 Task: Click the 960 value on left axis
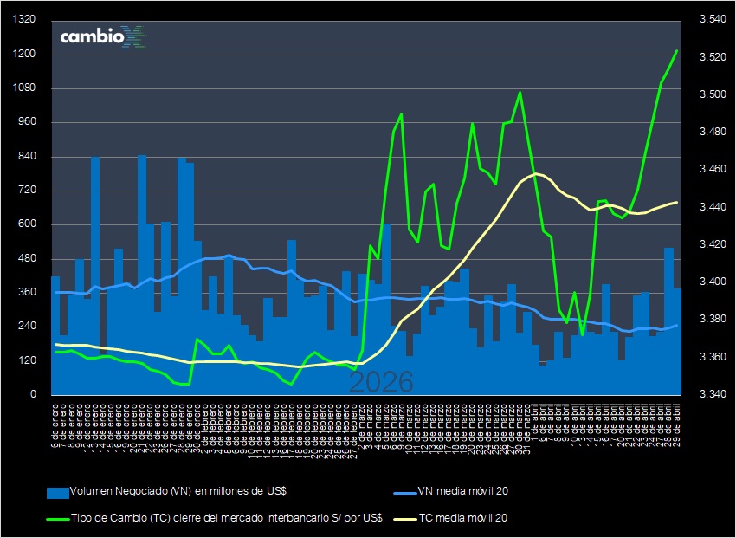pyautogui.click(x=27, y=122)
